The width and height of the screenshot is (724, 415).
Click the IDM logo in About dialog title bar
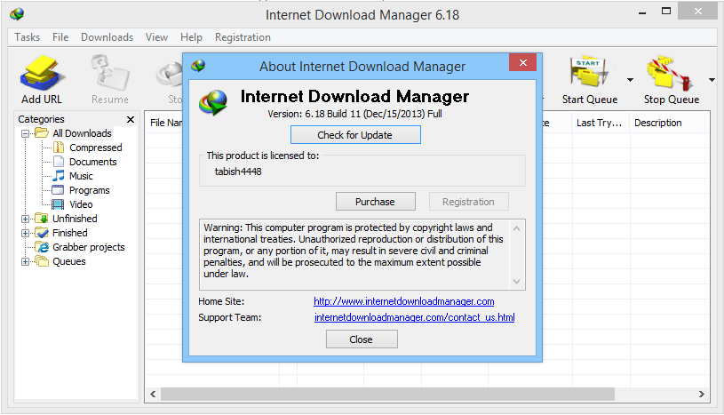(x=199, y=66)
